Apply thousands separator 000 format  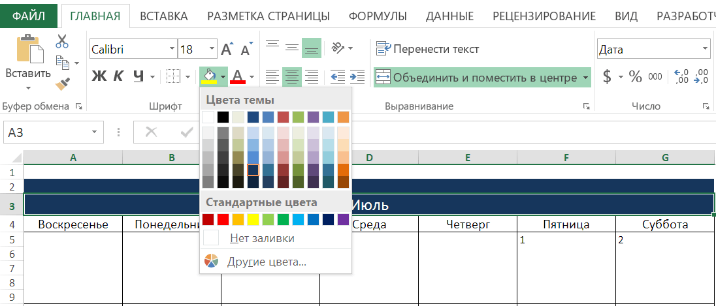(x=655, y=76)
